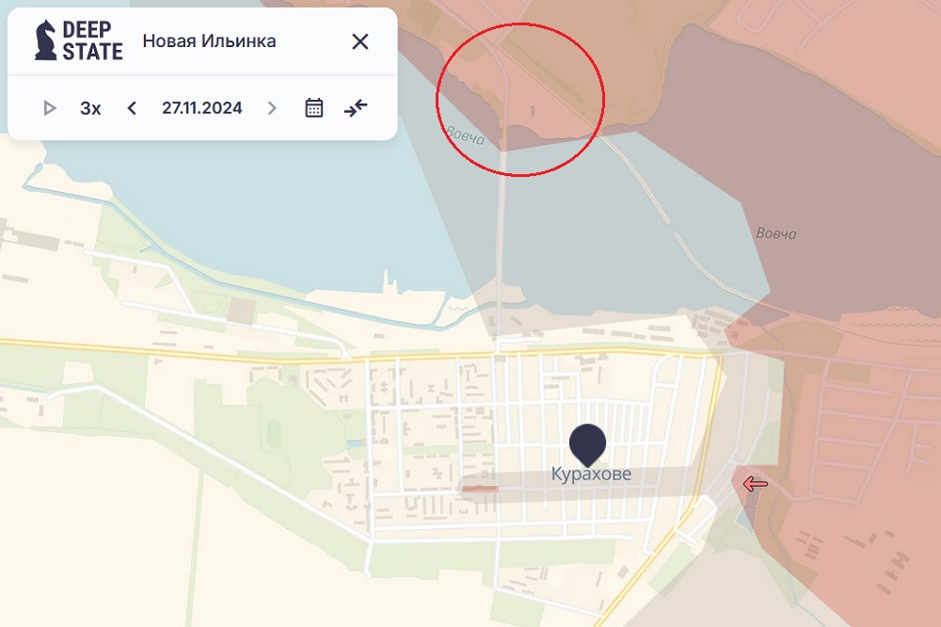Select the Новая Ильинка title text
This screenshot has height=627, width=941.
209,41
